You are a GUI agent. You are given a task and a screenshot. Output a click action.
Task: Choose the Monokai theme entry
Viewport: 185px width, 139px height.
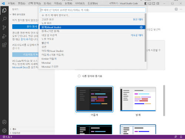click(92, 63)
